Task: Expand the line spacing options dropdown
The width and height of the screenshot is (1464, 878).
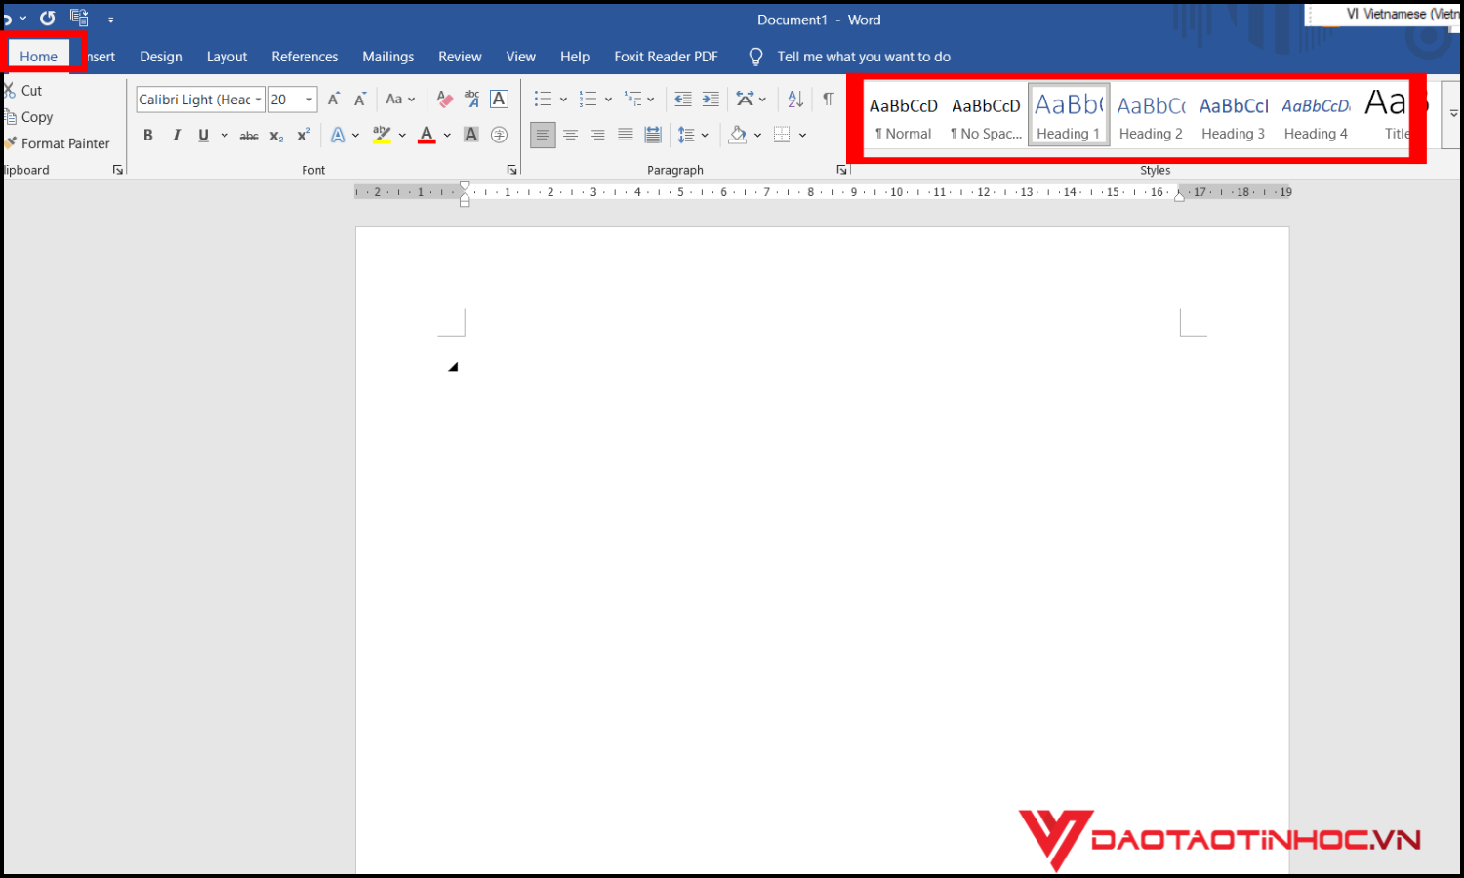Action: pos(705,136)
